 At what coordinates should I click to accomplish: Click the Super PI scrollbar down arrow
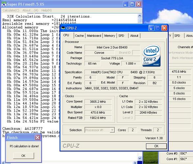140,158
